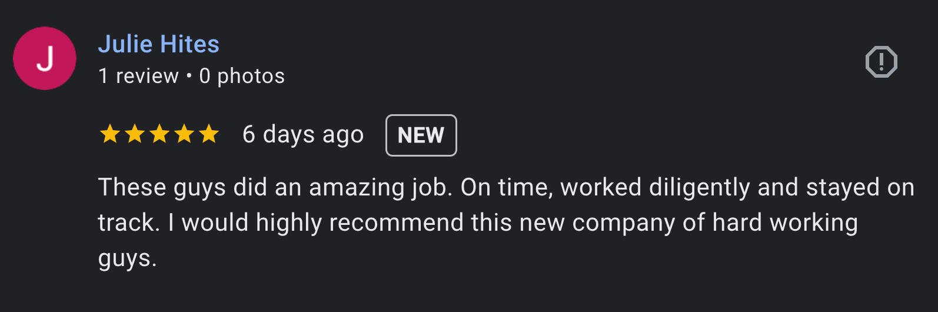
Task: Click the first yellow rating star
Action: click(x=110, y=134)
